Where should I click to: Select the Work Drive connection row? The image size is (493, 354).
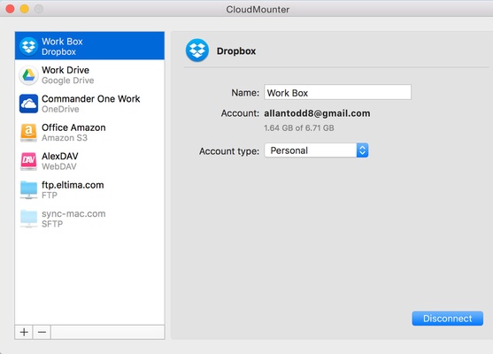point(89,75)
